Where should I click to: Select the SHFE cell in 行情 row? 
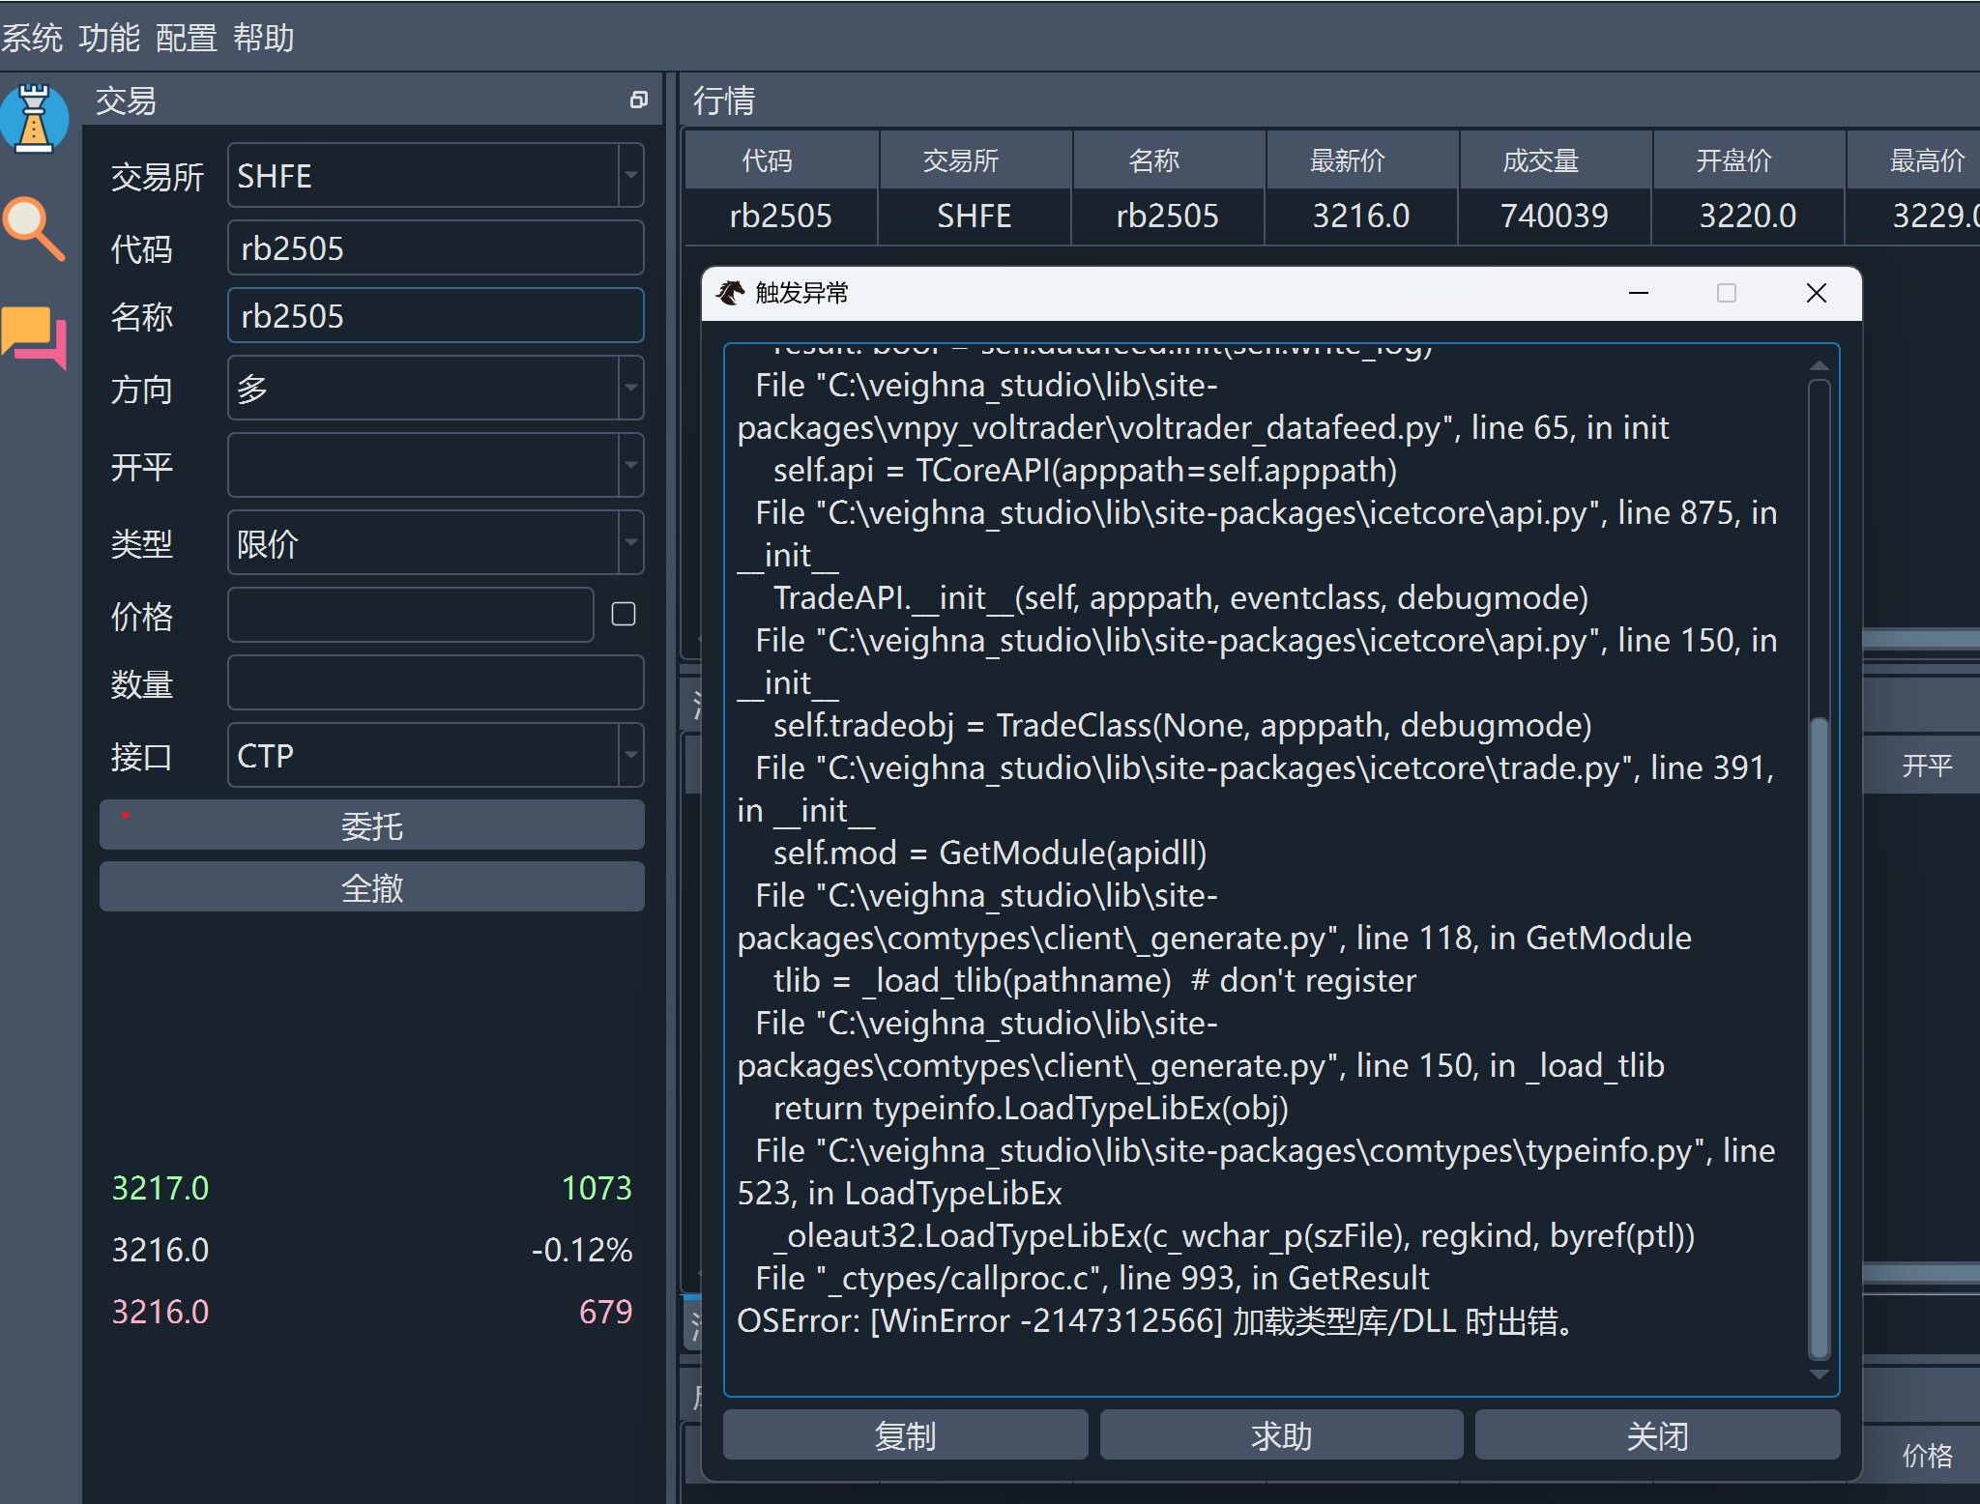(x=975, y=216)
